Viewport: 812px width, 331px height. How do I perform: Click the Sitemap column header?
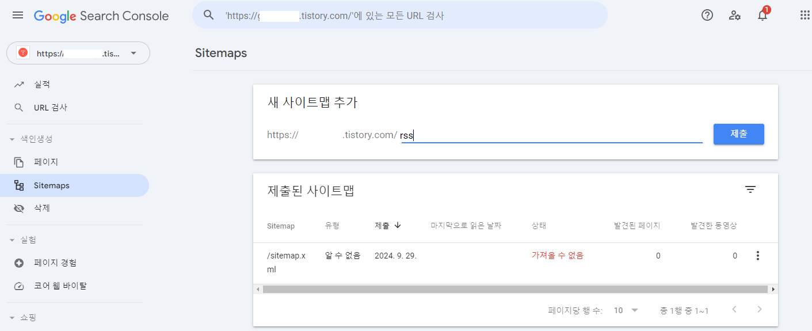[x=281, y=226]
